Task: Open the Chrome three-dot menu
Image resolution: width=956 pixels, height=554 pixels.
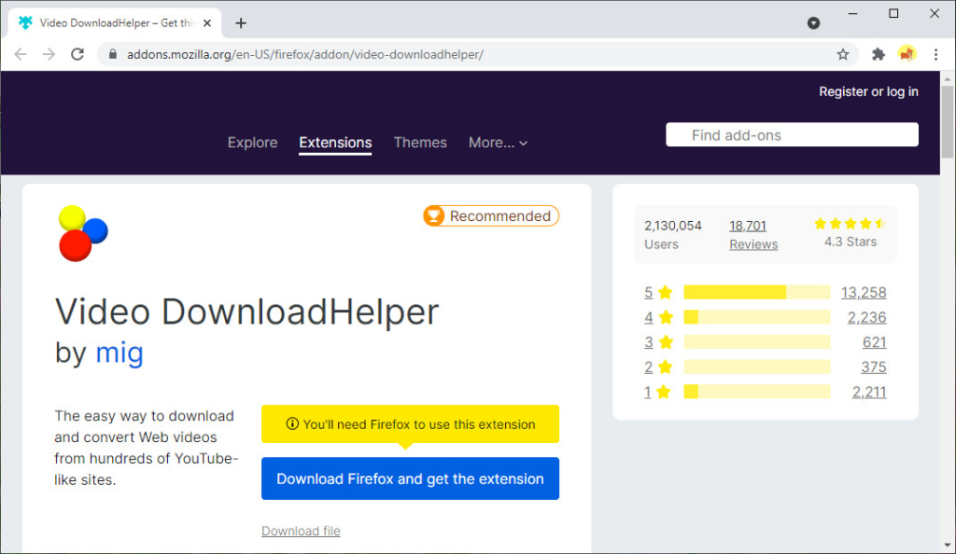Action: click(x=935, y=54)
